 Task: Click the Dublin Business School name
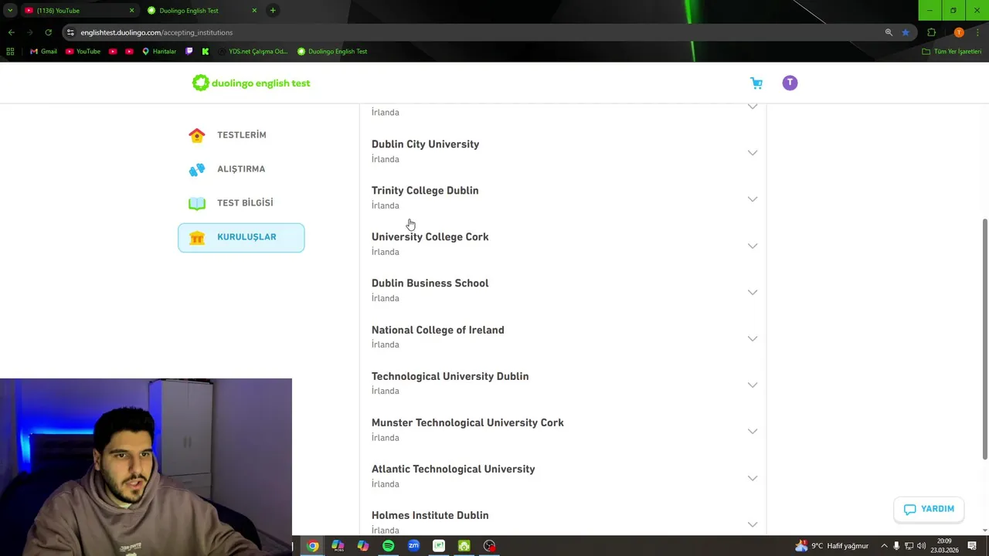[x=430, y=283]
